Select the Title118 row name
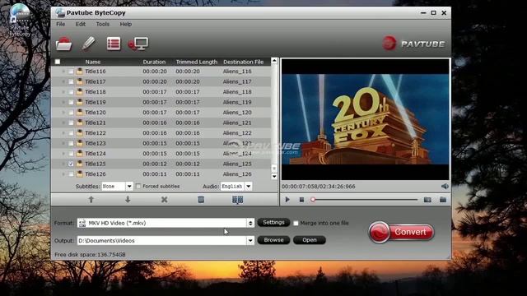This screenshot has height=296, width=527. [96, 92]
